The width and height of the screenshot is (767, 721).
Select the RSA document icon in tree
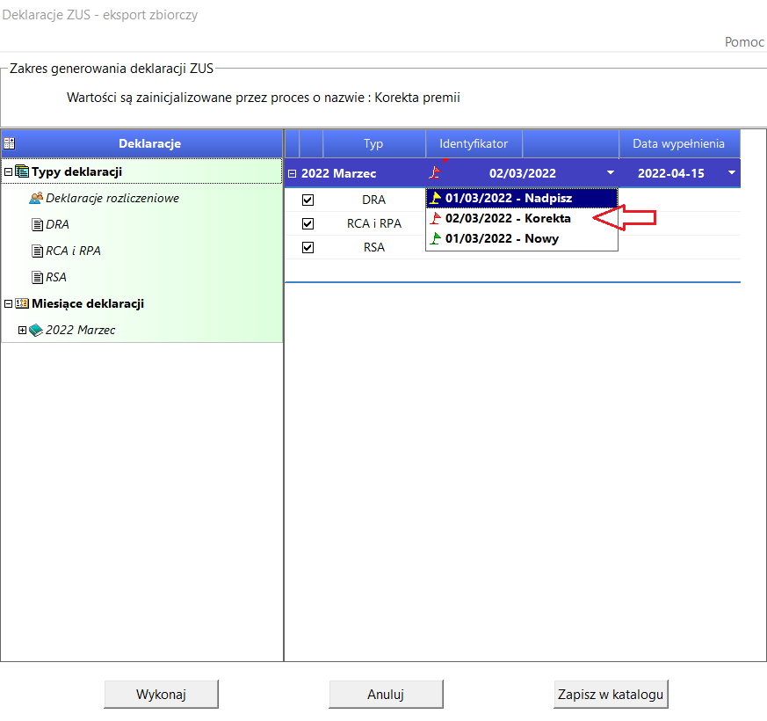point(37,278)
